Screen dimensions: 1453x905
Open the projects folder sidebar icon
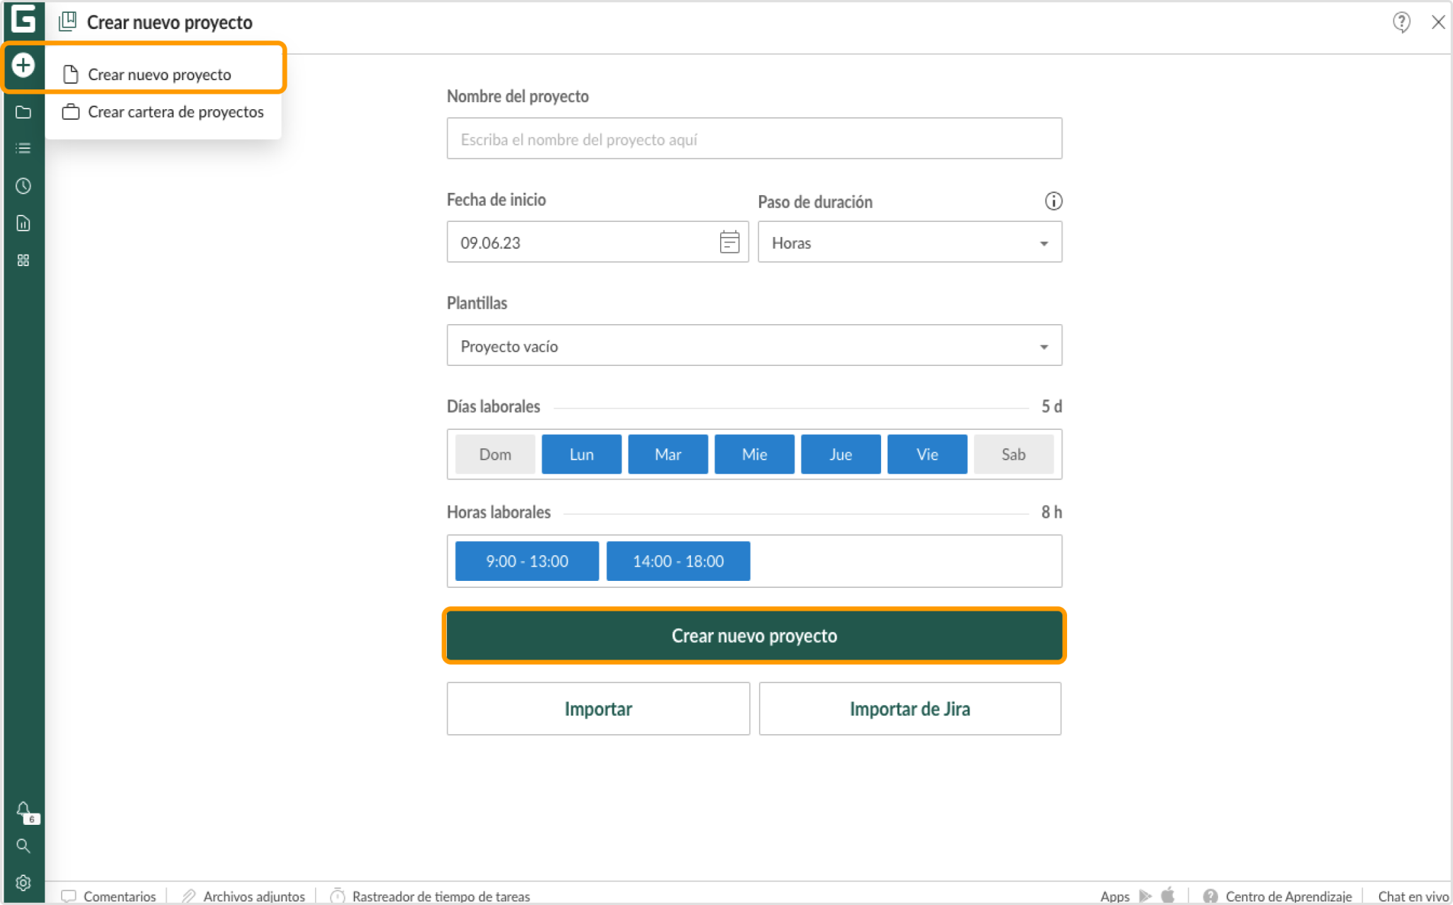[x=23, y=112]
